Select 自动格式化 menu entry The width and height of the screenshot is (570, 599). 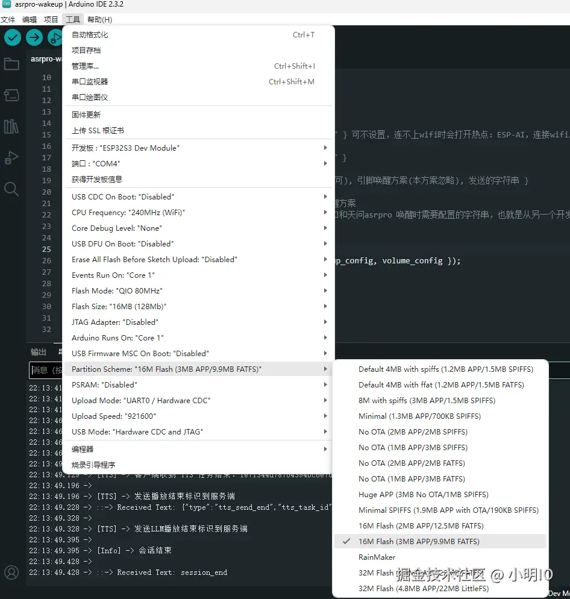coord(198,35)
